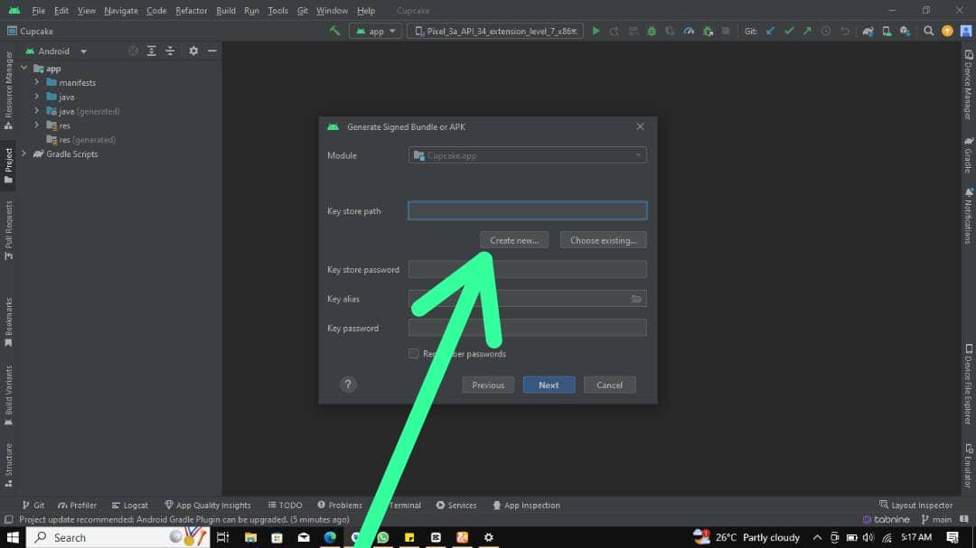
Task: Open the Resource Manager side panel
Action: coord(9,90)
